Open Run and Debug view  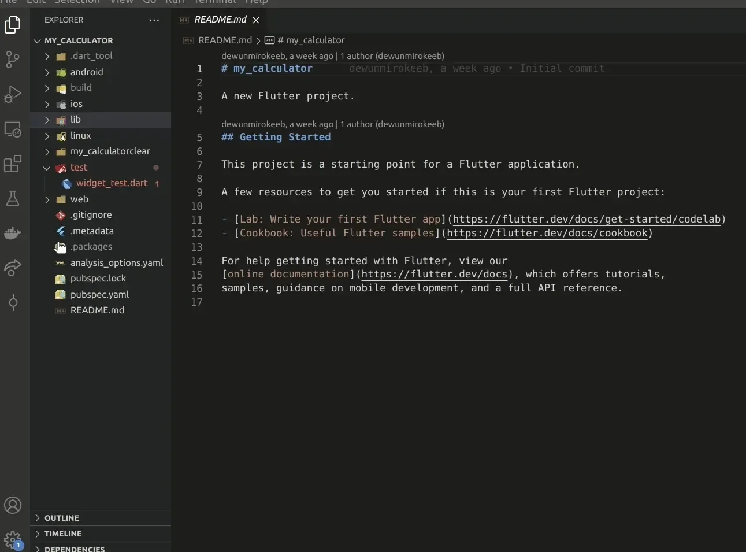(13, 94)
